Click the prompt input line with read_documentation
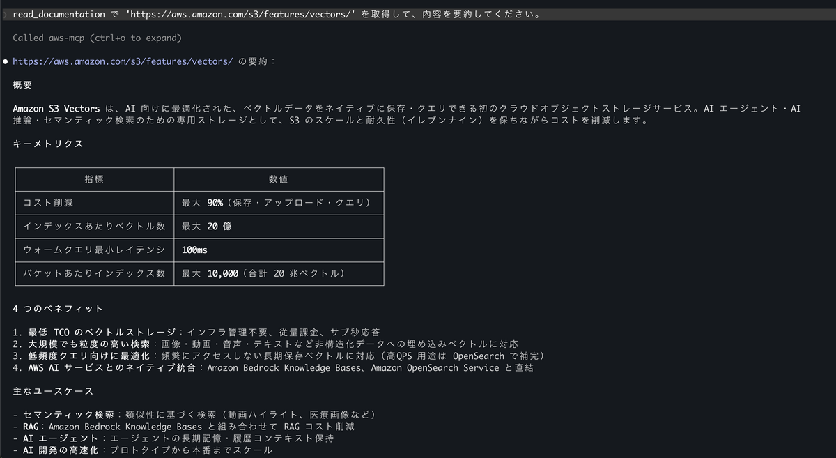The height and width of the screenshot is (458, 836). [x=418, y=14]
